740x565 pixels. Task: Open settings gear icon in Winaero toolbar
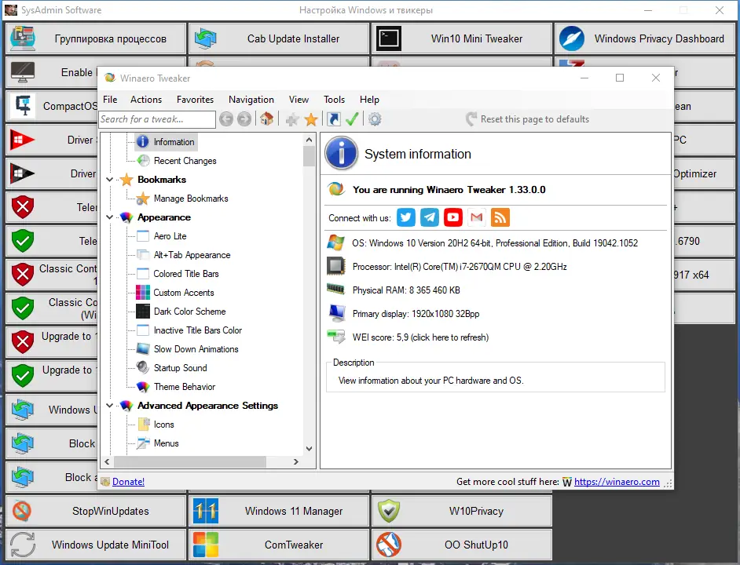point(375,119)
